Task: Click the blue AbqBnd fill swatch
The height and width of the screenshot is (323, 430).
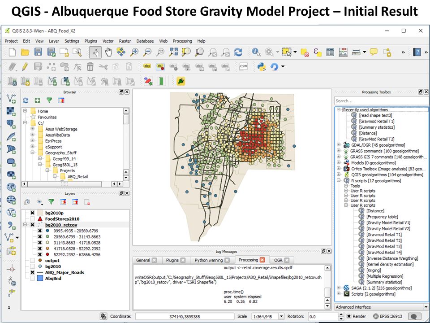Action: pyautogui.click(x=40, y=278)
